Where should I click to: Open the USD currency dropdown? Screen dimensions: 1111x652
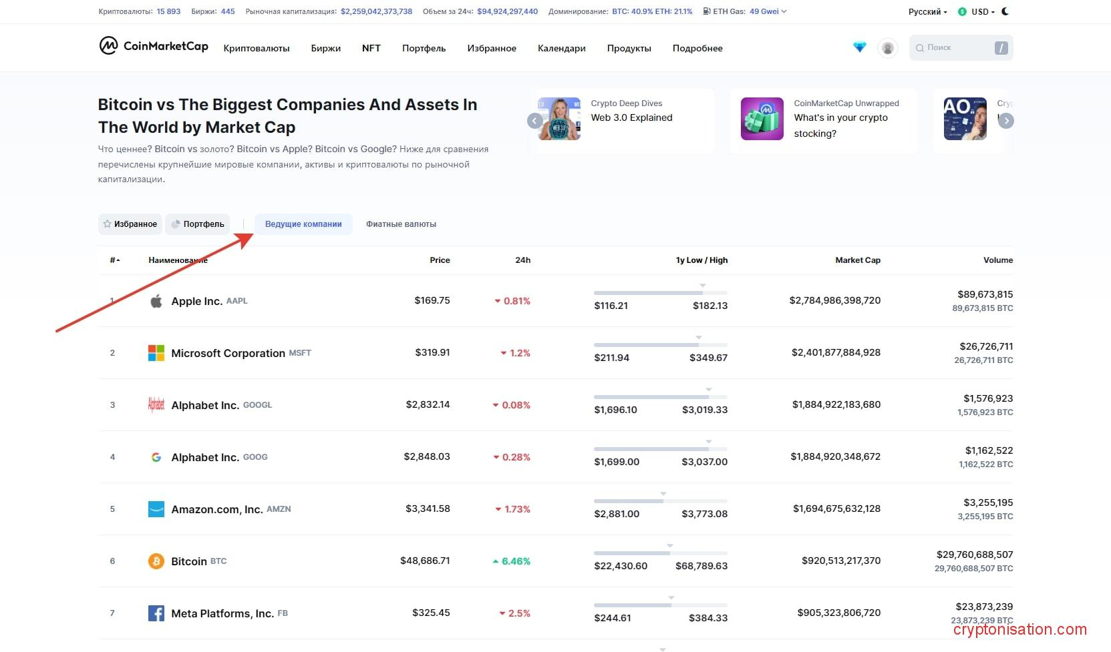click(x=978, y=12)
